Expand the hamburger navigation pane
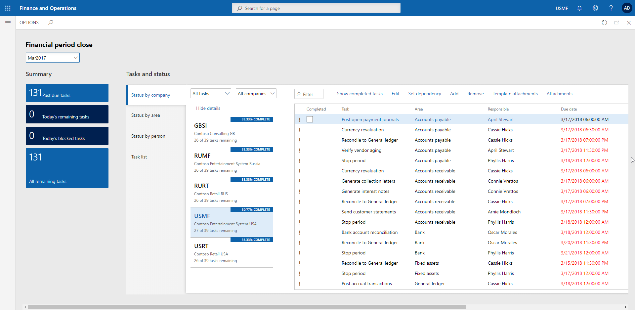Viewport: 635px width, 310px height. 8,22
